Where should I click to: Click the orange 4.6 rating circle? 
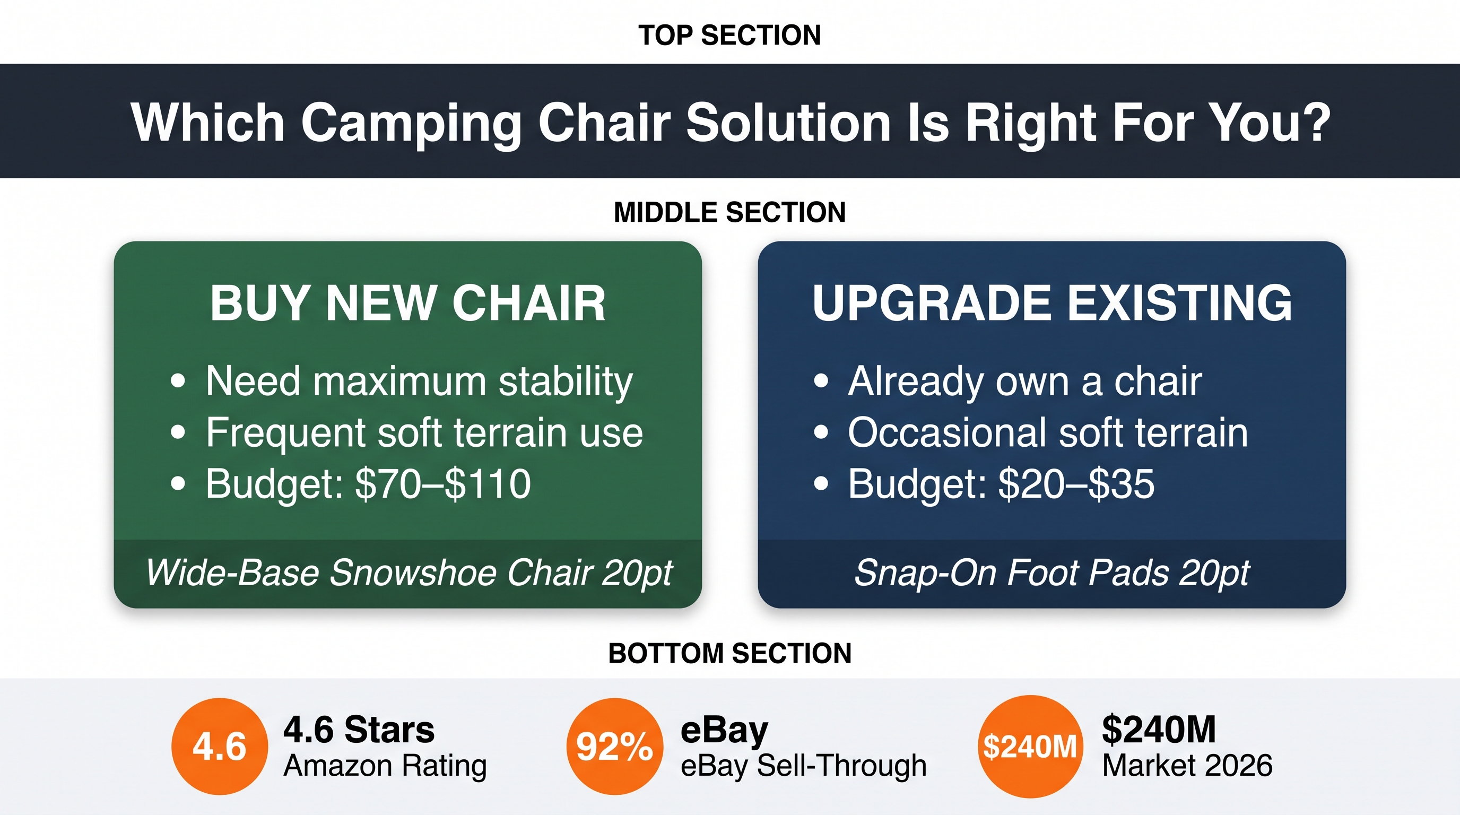click(219, 746)
